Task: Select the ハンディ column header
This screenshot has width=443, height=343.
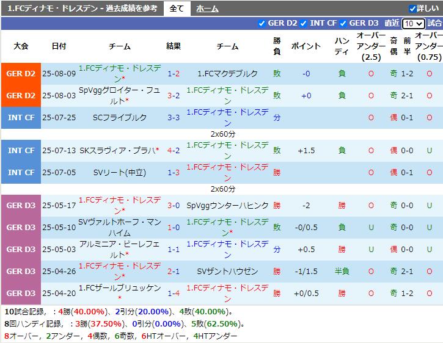Action: click(342, 46)
